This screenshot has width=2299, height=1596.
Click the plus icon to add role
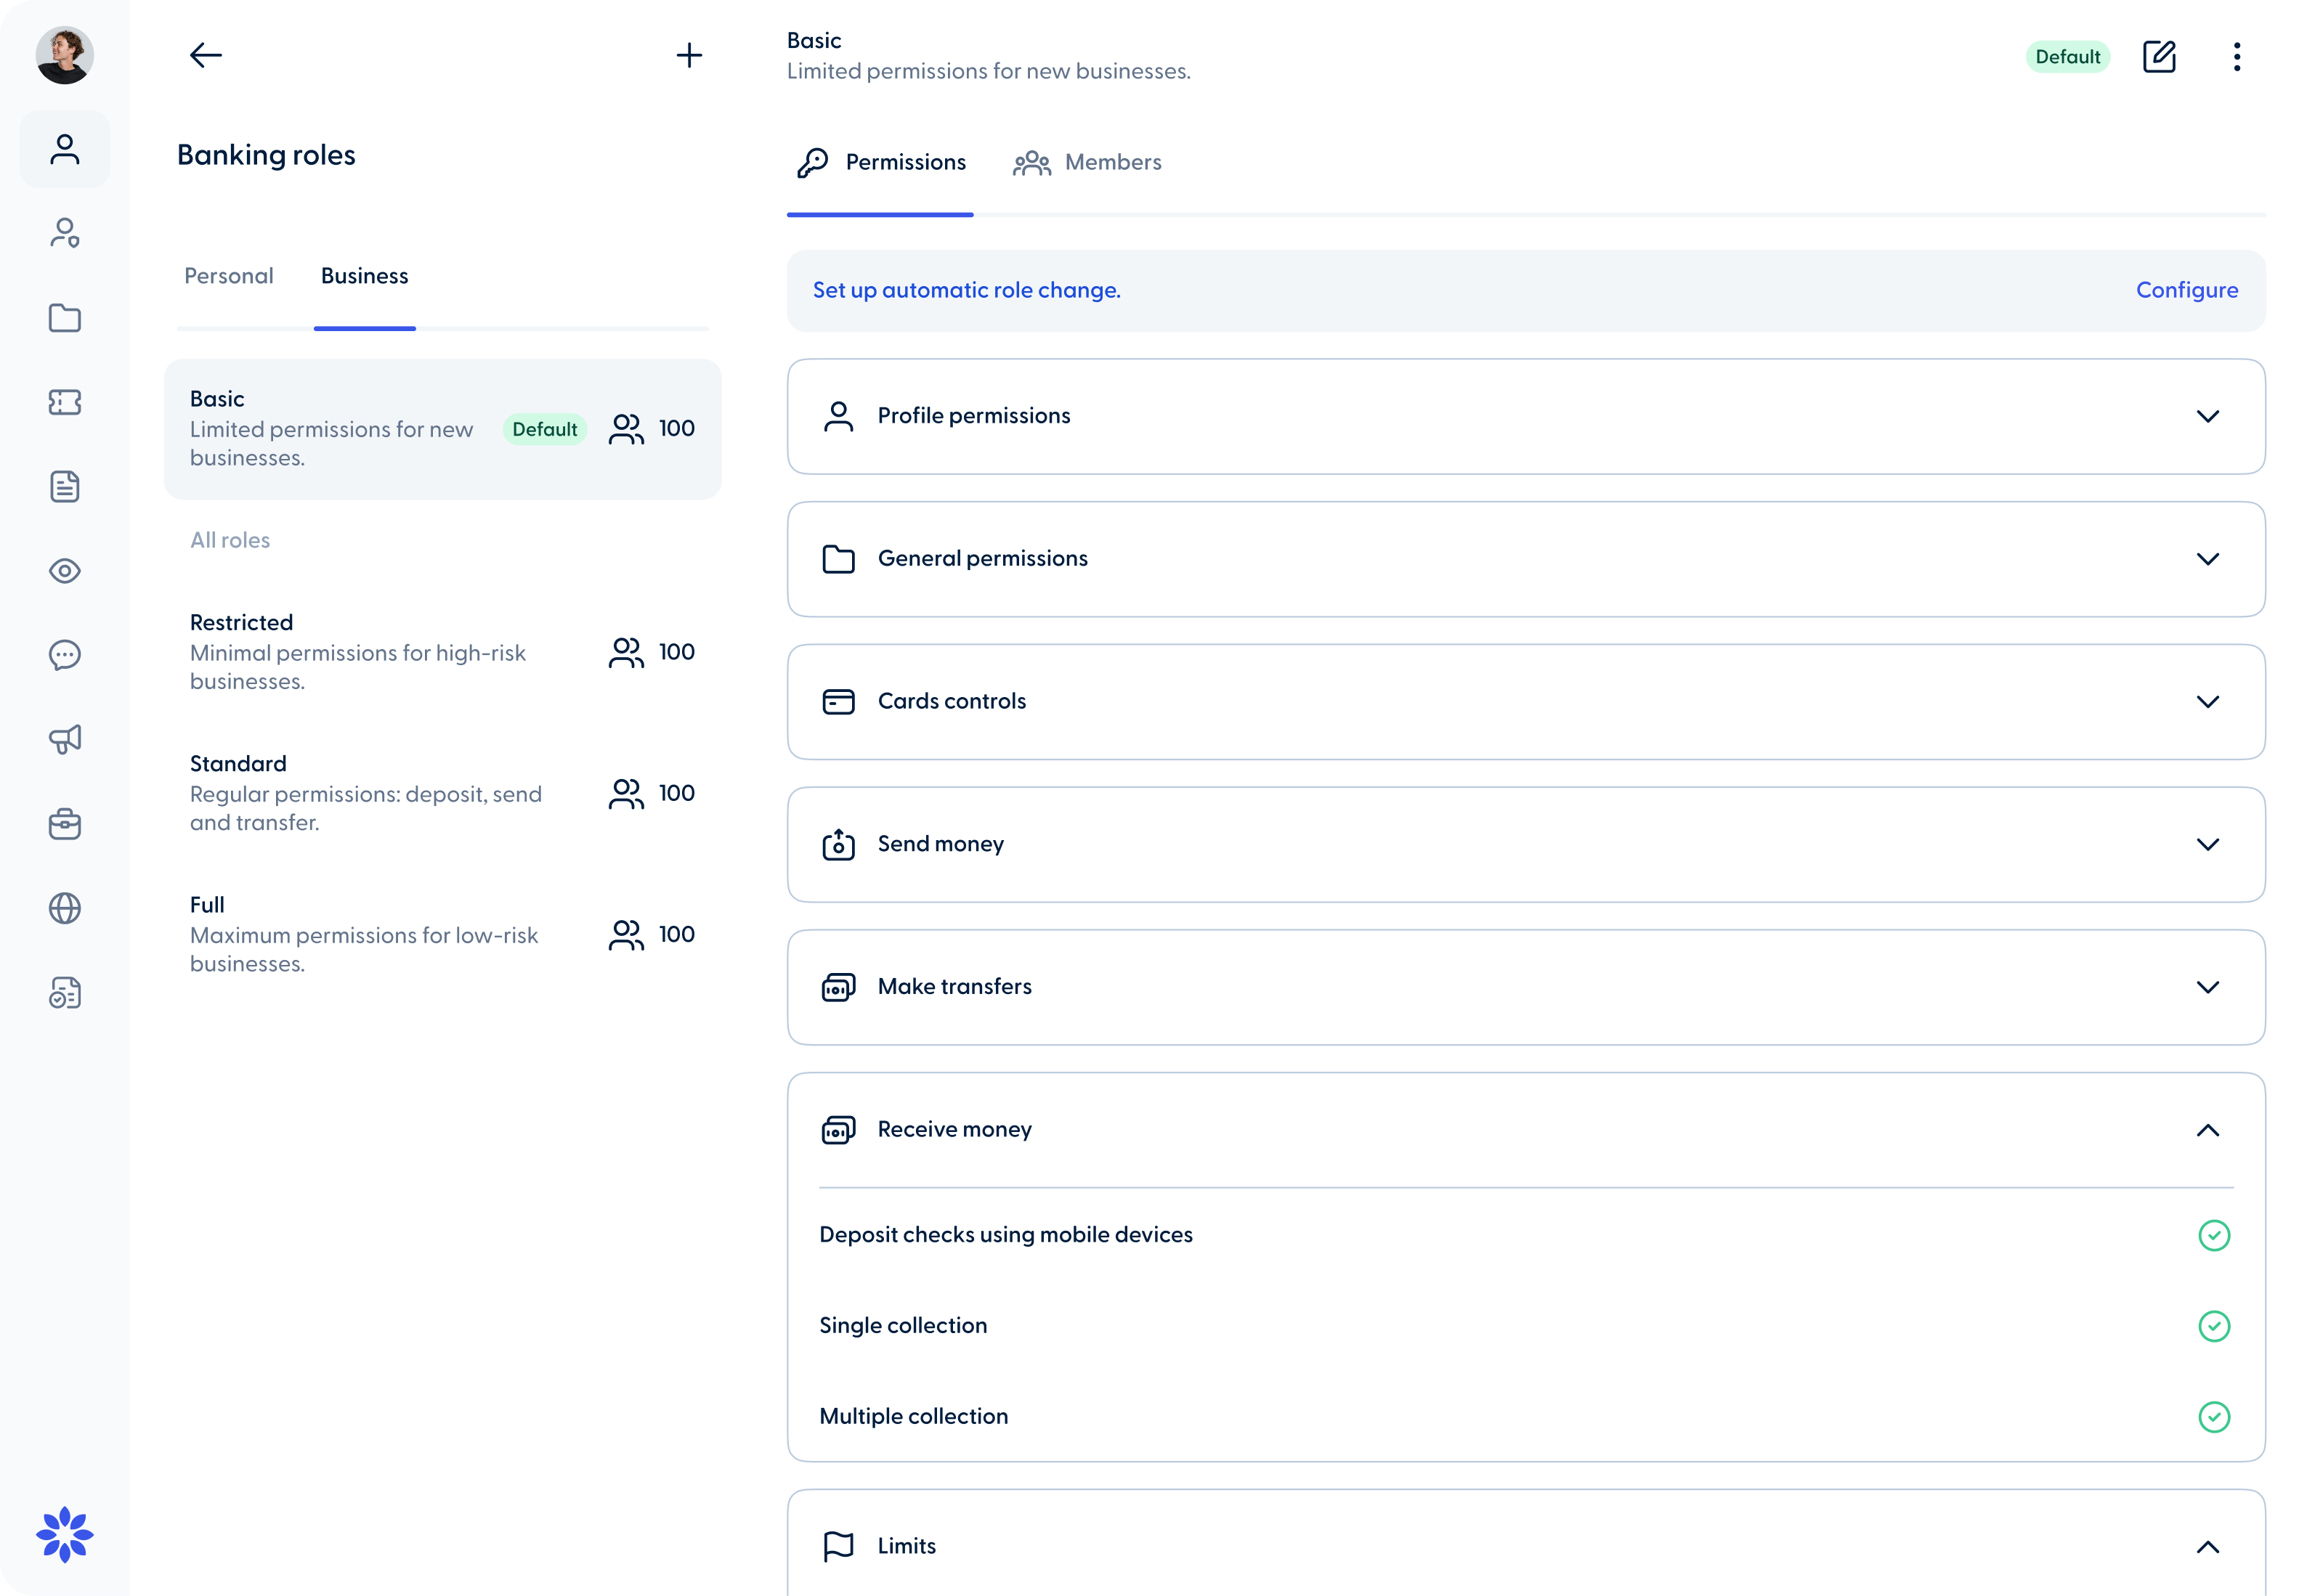pyautogui.click(x=689, y=55)
